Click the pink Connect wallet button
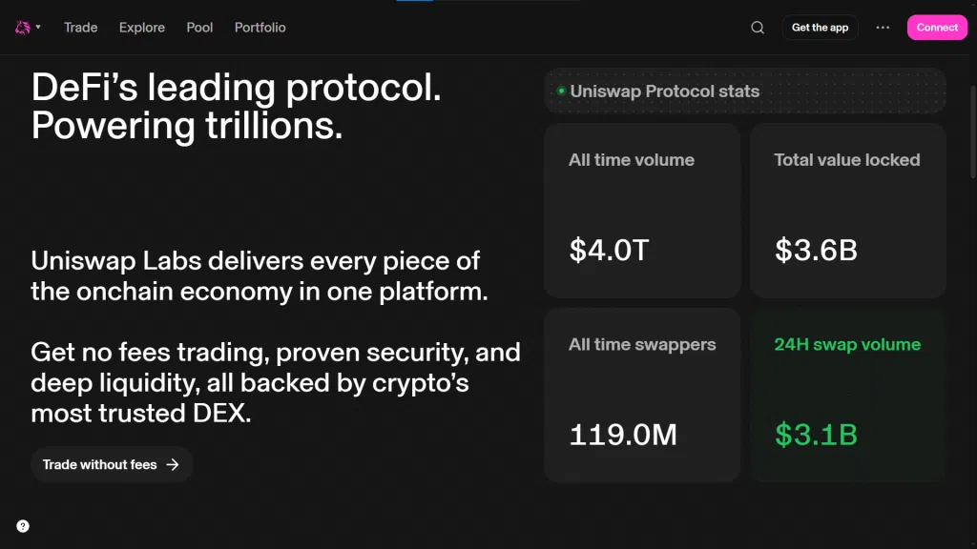This screenshot has width=977, height=549. [x=937, y=28]
